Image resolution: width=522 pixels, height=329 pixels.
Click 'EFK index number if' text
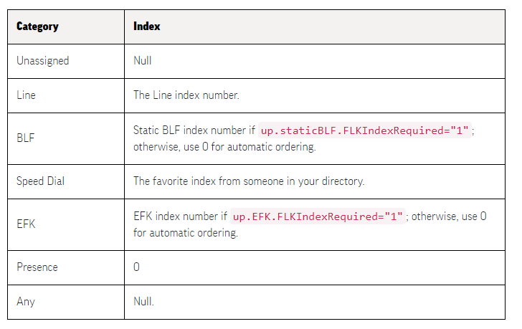click(180, 216)
